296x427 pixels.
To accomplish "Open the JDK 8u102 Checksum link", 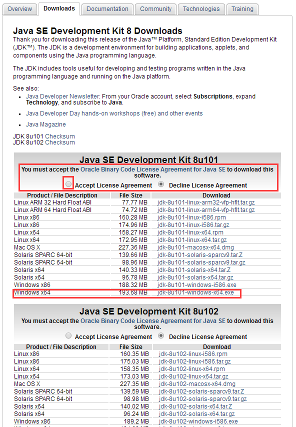I will [60, 142].
